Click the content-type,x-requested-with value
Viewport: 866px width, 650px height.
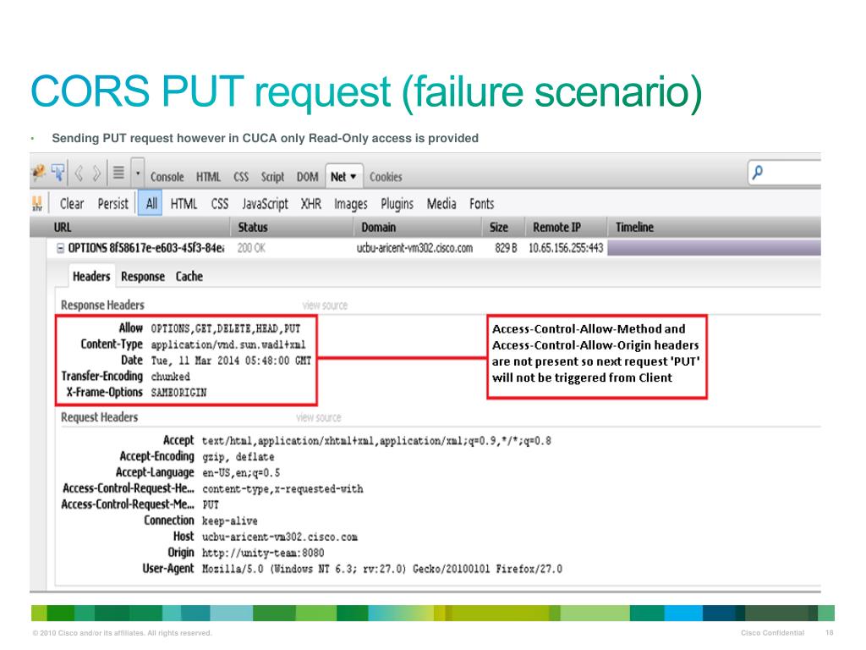pos(282,489)
